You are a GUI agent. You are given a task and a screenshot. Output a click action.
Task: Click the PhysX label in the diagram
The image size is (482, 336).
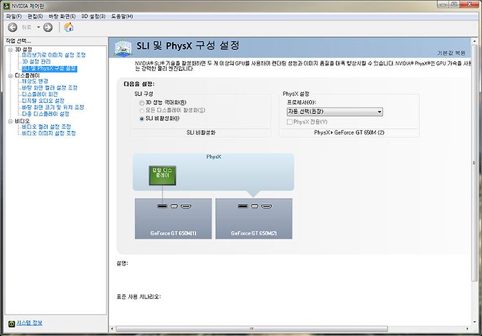click(x=214, y=157)
